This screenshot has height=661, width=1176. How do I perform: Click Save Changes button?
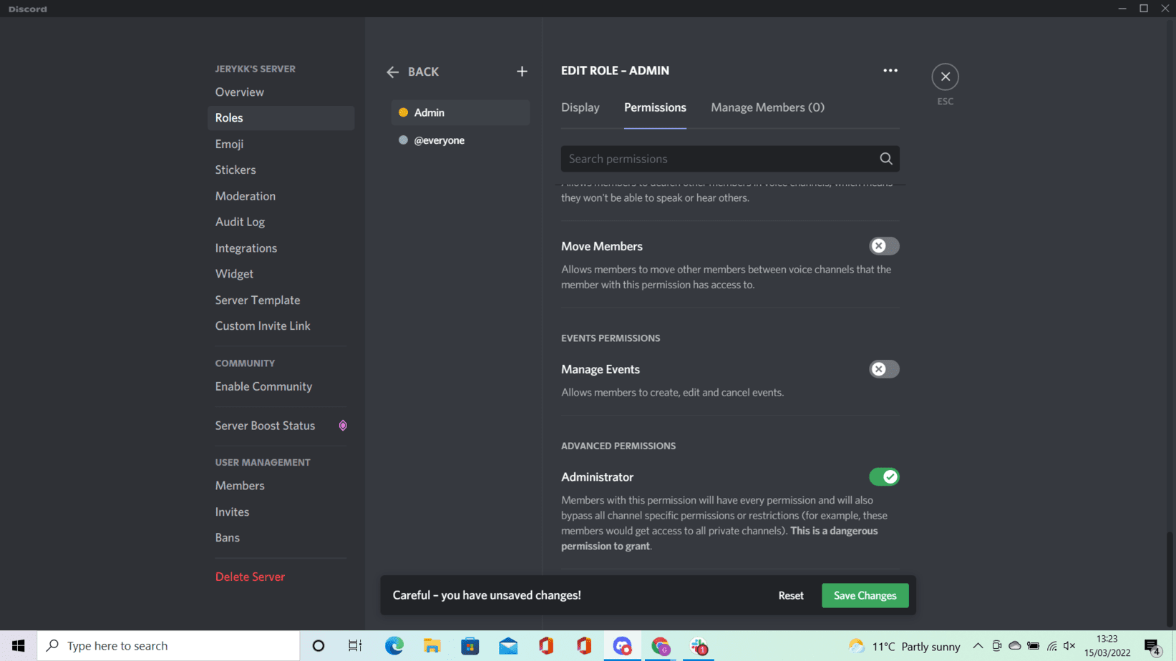(865, 595)
